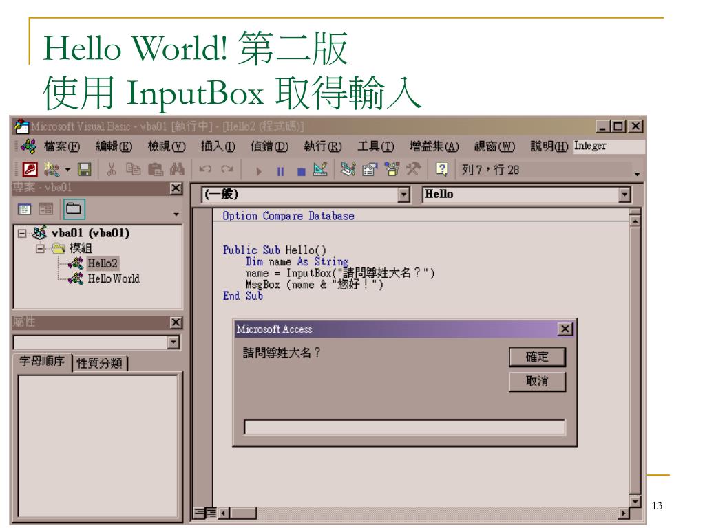Open the 檔案(F) menu
This screenshot has width=705, height=528.
click(62, 146)
